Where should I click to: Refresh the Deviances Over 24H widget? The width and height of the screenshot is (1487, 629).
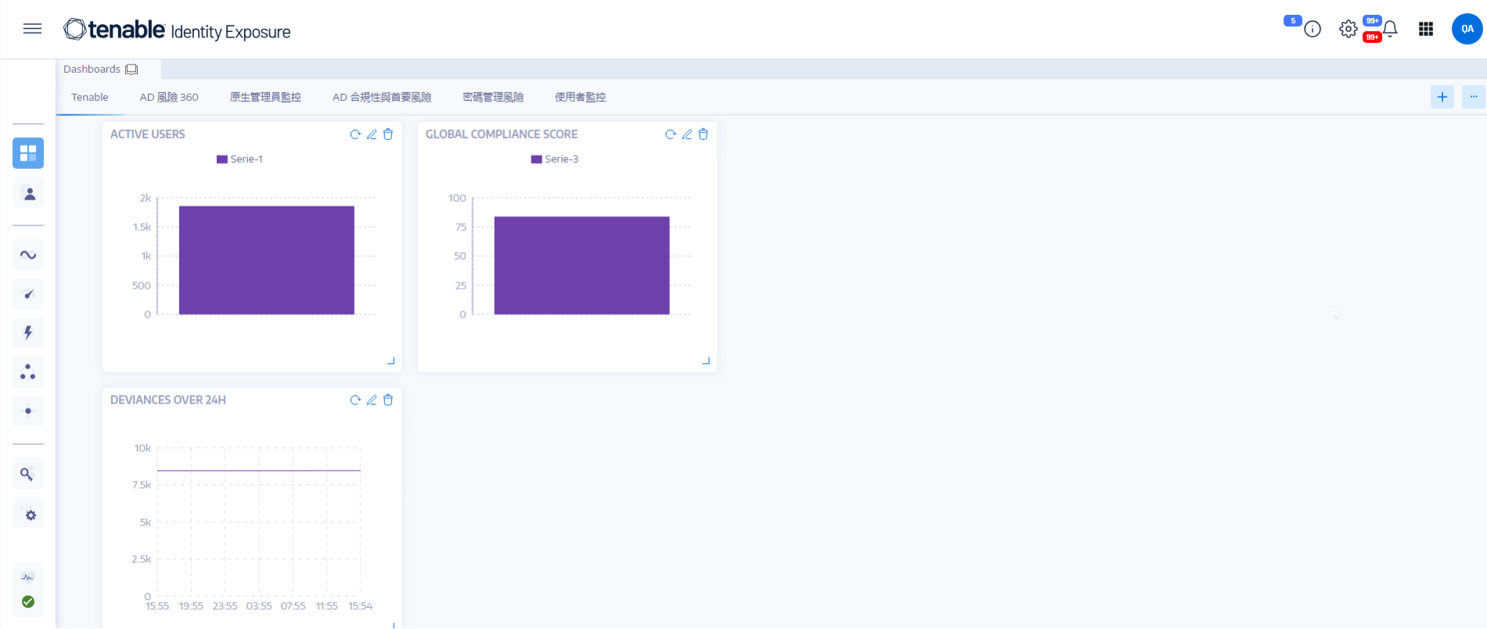355,400
